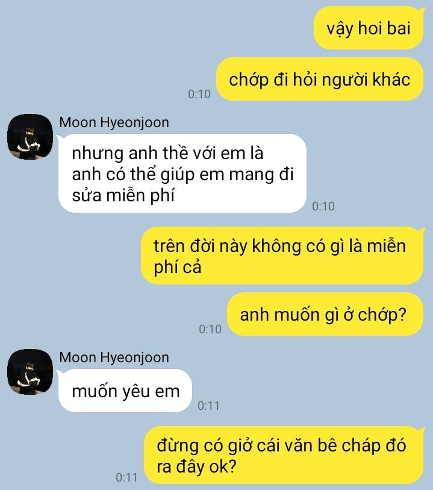Click the 0:11 timestamp beside 'ra đây ok?'
This screenshot has height=490, width=433.
click(126, 477)
